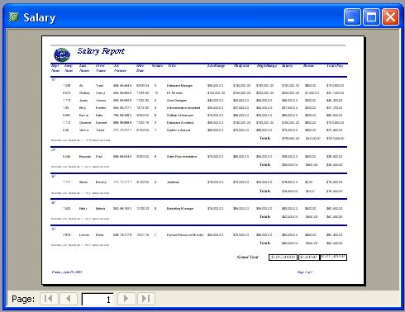Go to the next report page

point(126,299)
